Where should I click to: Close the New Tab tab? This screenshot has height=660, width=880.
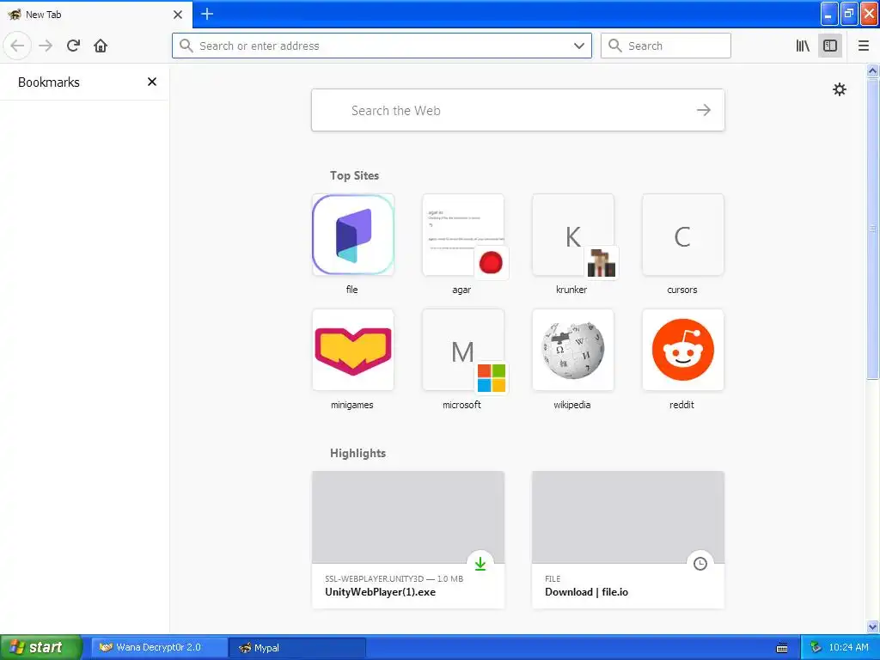(178, 15)
